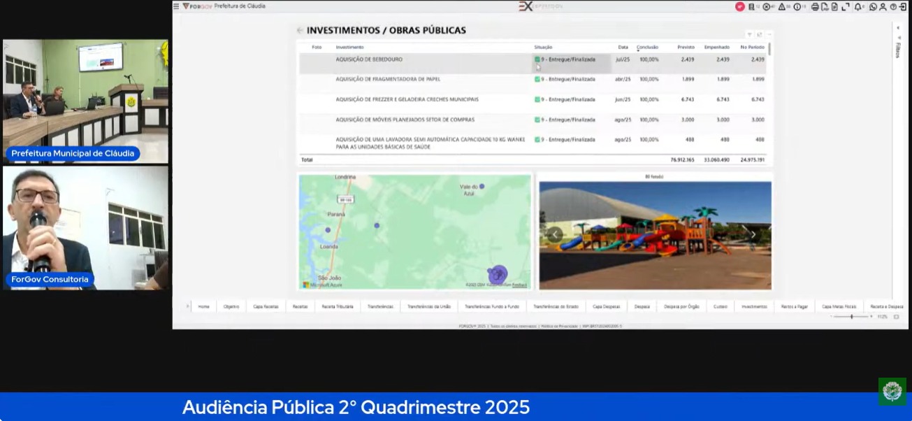Screen dimensions: 912x421
Task: Select the Vale do Azul map point
Action: [x=482, y=186]
